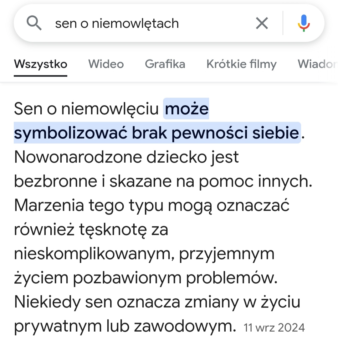Clear the query using the X icon
The image size is (338, 347).
point(262,23)
